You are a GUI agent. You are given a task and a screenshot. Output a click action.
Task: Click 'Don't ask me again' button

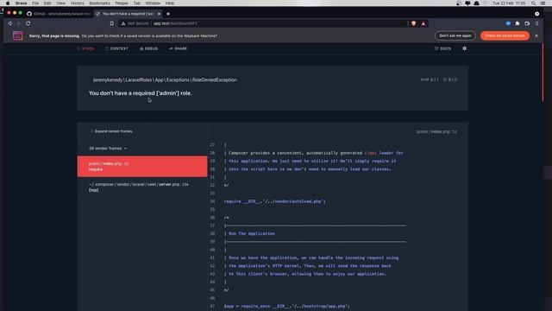click(x=455, y=35)
